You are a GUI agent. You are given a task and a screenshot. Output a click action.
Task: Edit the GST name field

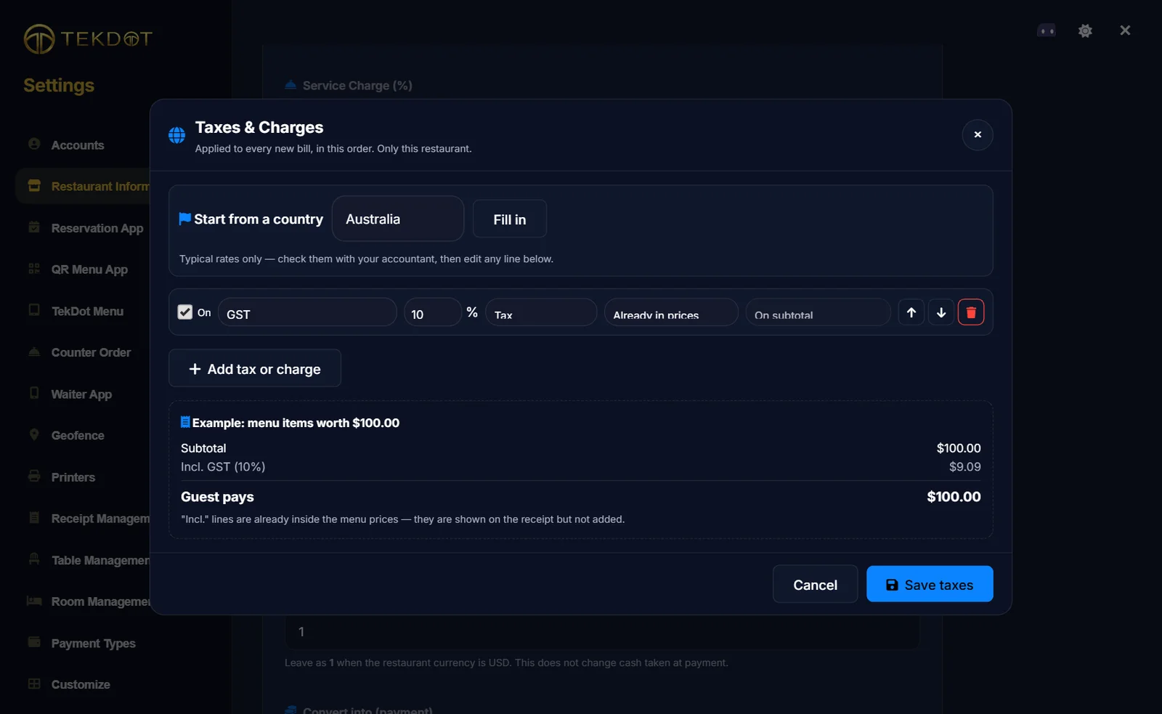(307, 312)
